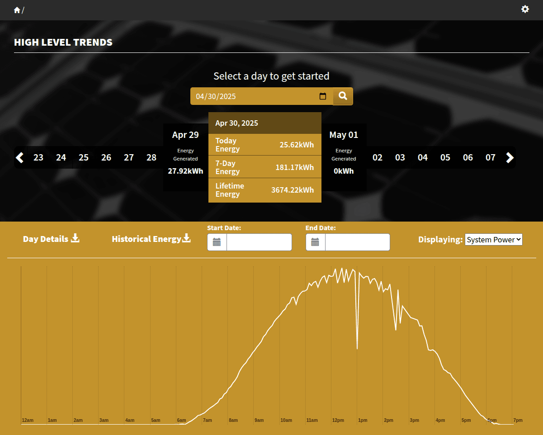This screenshot has width=543, height=435.
Task: Click the Day Details download icon
Action: point(75,238)
